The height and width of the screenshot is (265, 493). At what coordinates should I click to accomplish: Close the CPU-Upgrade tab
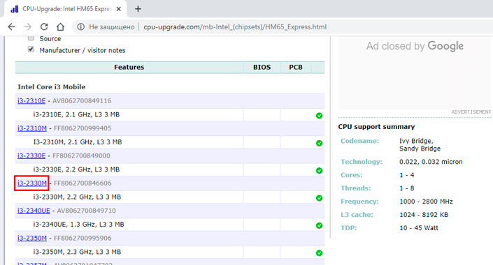(x=119, y=9)
